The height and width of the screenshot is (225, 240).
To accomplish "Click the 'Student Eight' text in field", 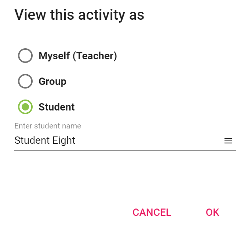I will pos(45,140).
